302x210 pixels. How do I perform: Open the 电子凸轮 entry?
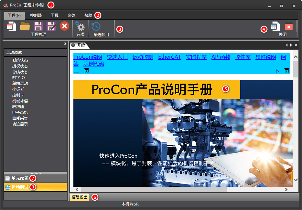(20, 112)
